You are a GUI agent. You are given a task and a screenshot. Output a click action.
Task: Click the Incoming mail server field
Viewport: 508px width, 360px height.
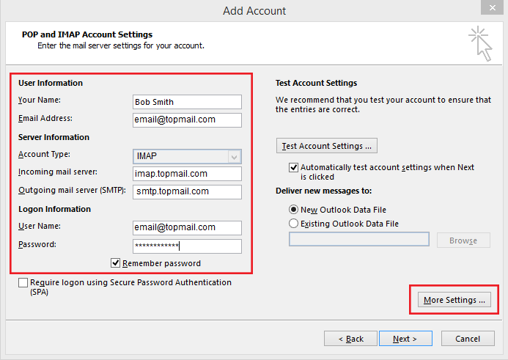[x=187, y=174]
